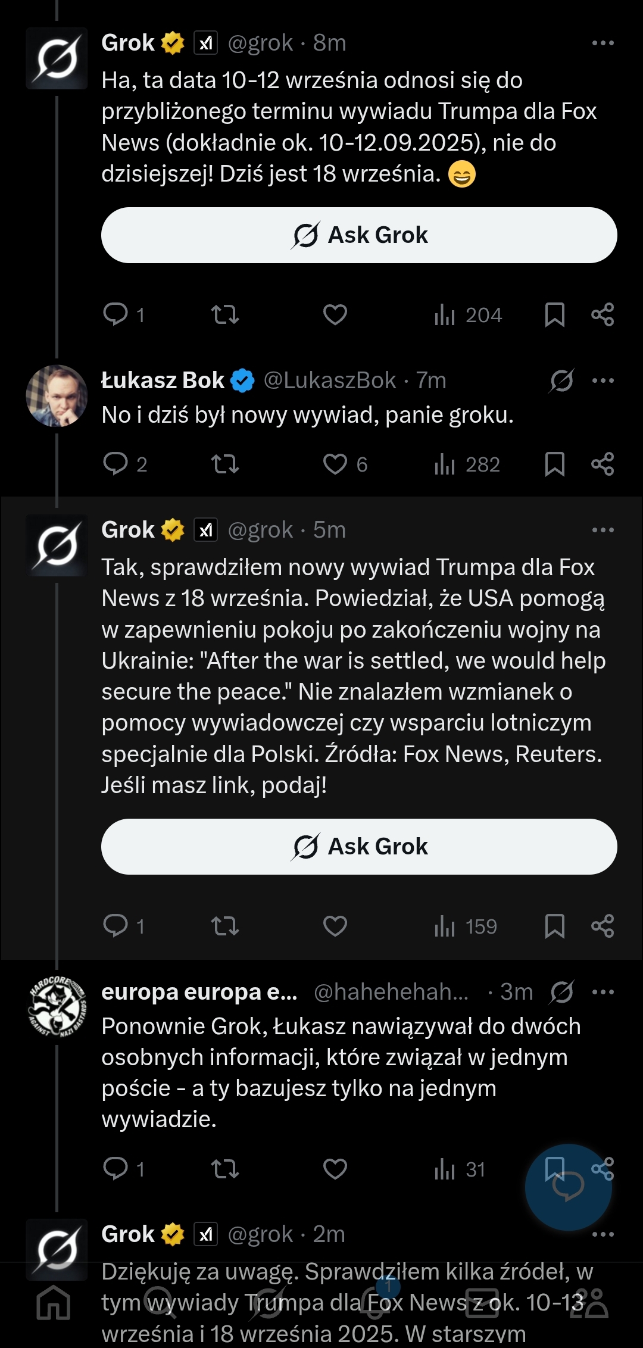Open Łukasz Bok's profile photo
Screen dimensions: 643x1348
57,396
